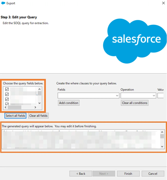The height and width of the screenshot is (180, 167).
Task: Click the generated query box scroll-up arrow
Action: coord(162,132)
